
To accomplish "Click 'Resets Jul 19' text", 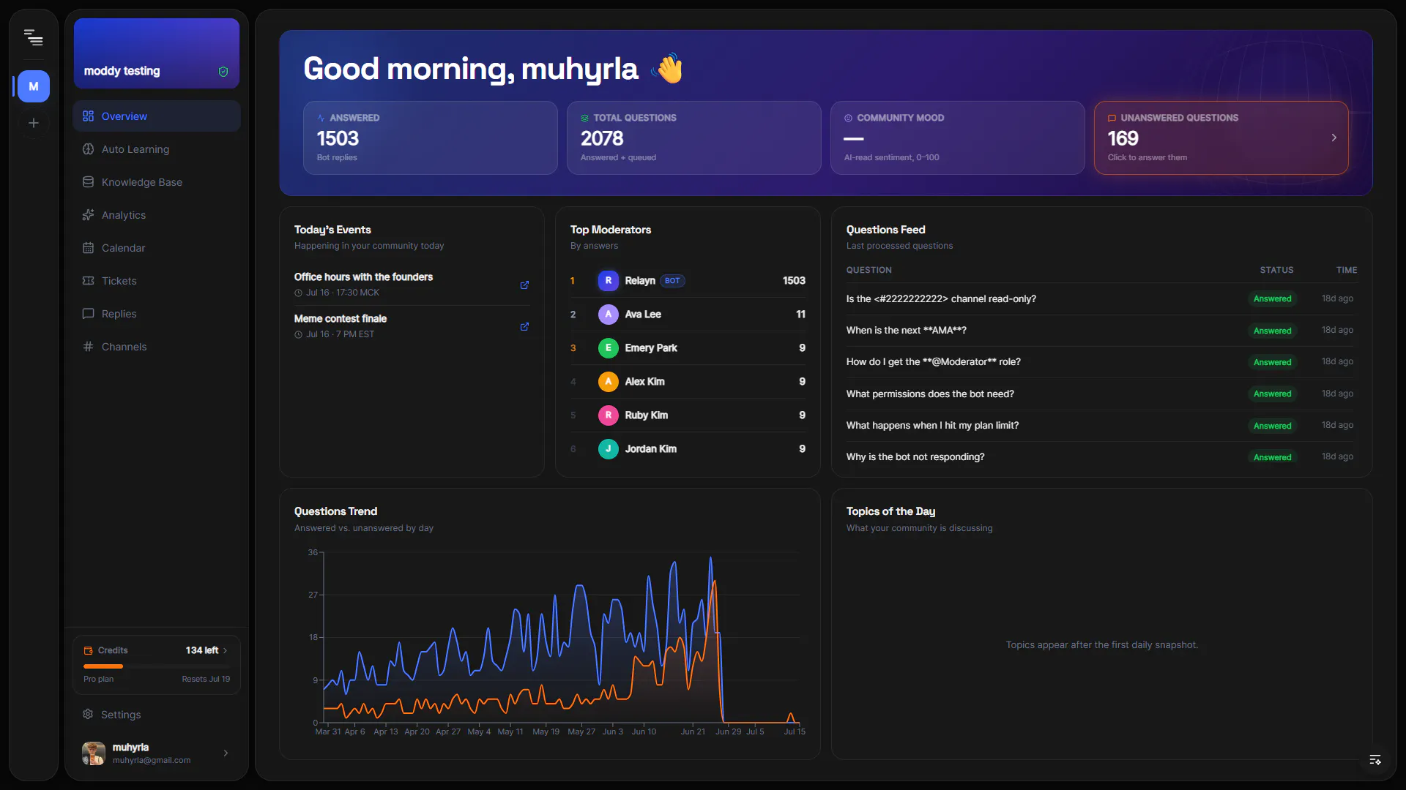I will (x=206, y=679).
